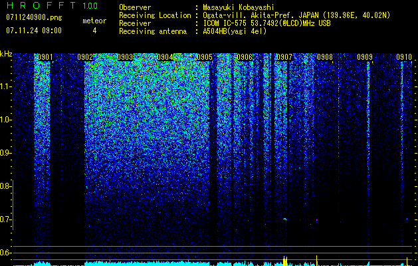Click the 0902 time marker
This screenshot has height=266, width=418.
[x=85, y=57]
